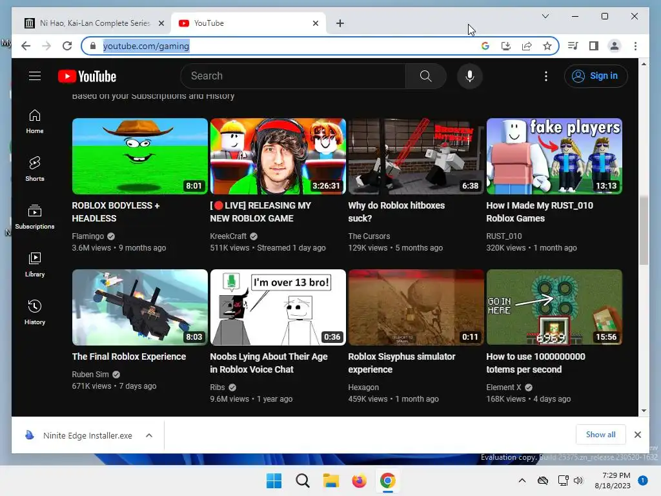
Task: Launch Firefox from taskbar
Action: coord(359,480)
